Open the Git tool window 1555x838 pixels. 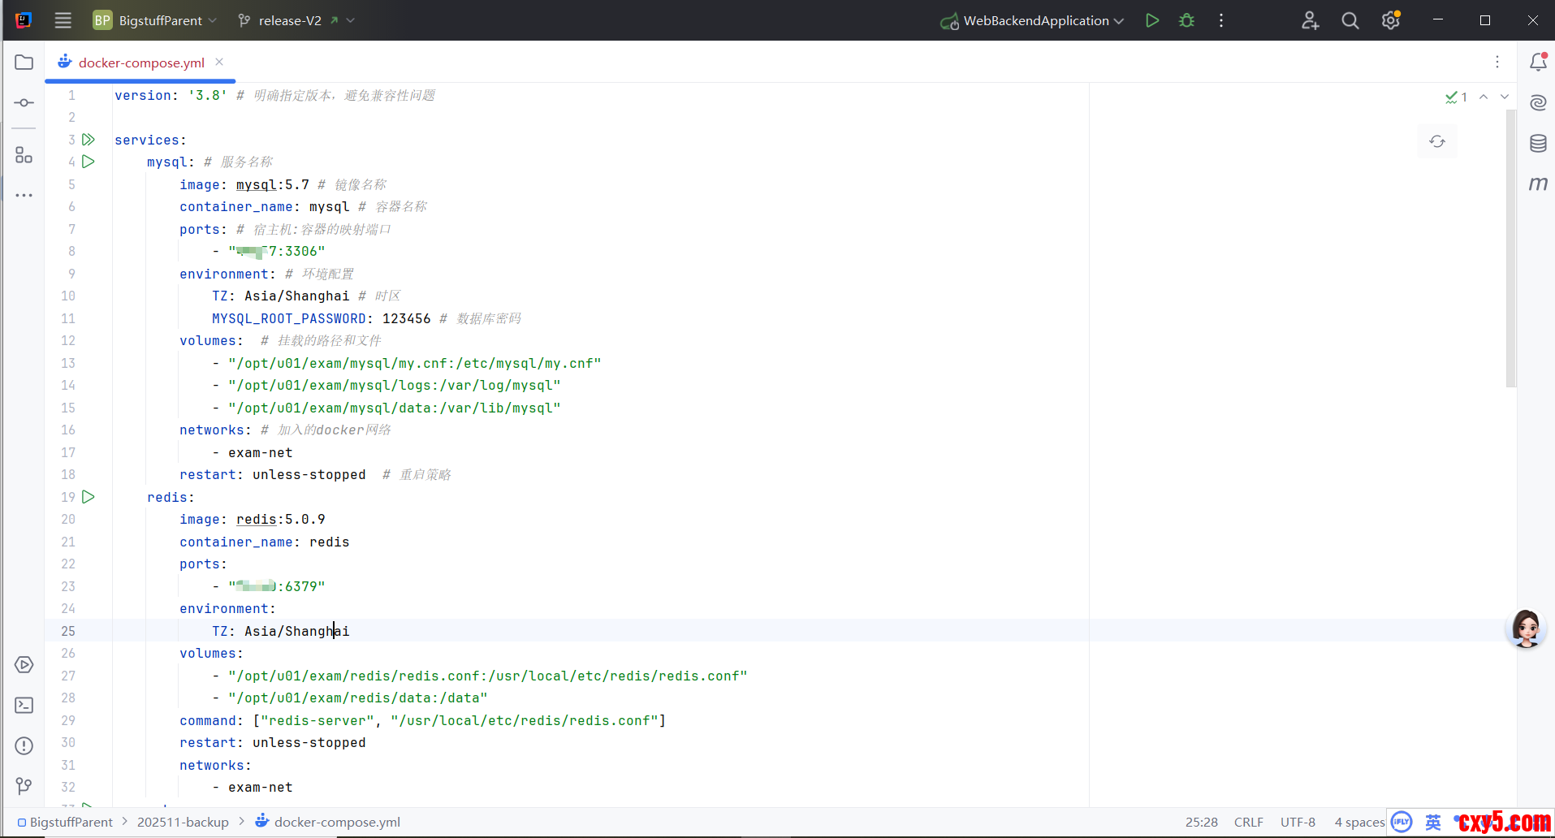pos(24,786)
